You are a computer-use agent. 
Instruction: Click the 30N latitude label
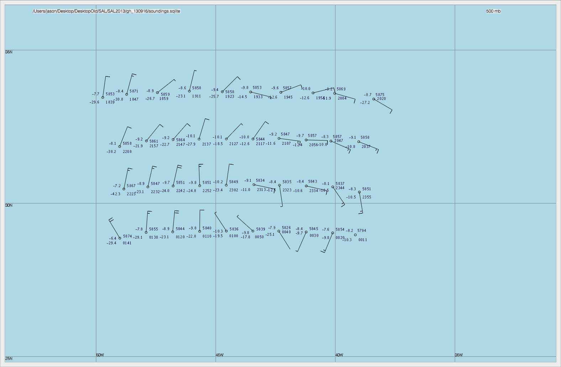pos(9,205)
